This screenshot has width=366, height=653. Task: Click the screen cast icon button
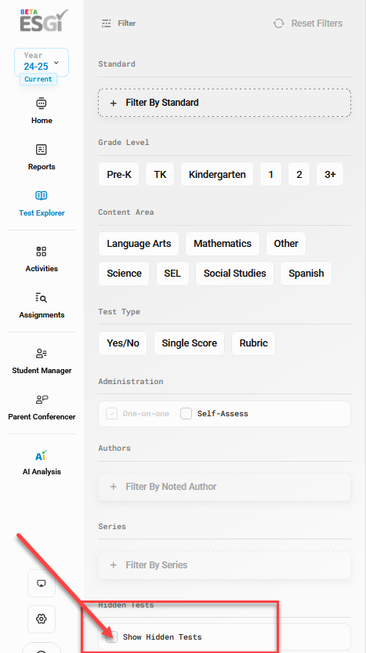click(x=42, y=583)
